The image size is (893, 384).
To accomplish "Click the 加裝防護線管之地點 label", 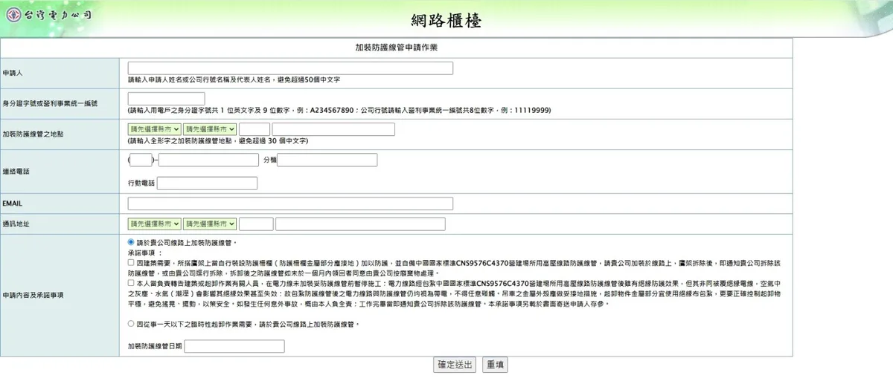I will [33, 134].
